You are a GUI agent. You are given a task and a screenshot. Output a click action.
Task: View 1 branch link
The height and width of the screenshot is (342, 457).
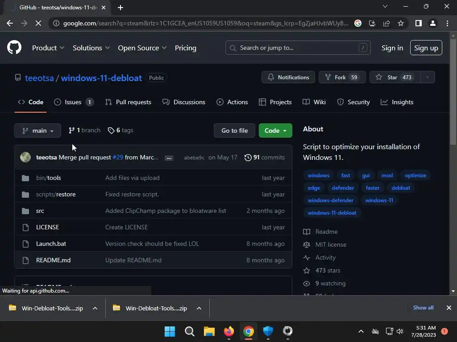[84, 130]
